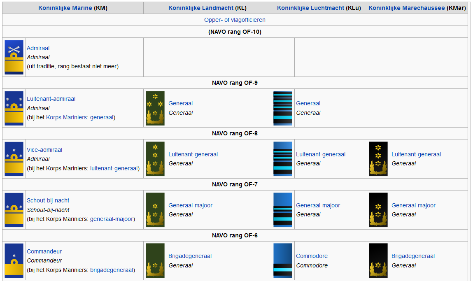This screenshot has height=281, width=473.
Task: Follow the Commandeur link
Action: [x=44, y=251]
